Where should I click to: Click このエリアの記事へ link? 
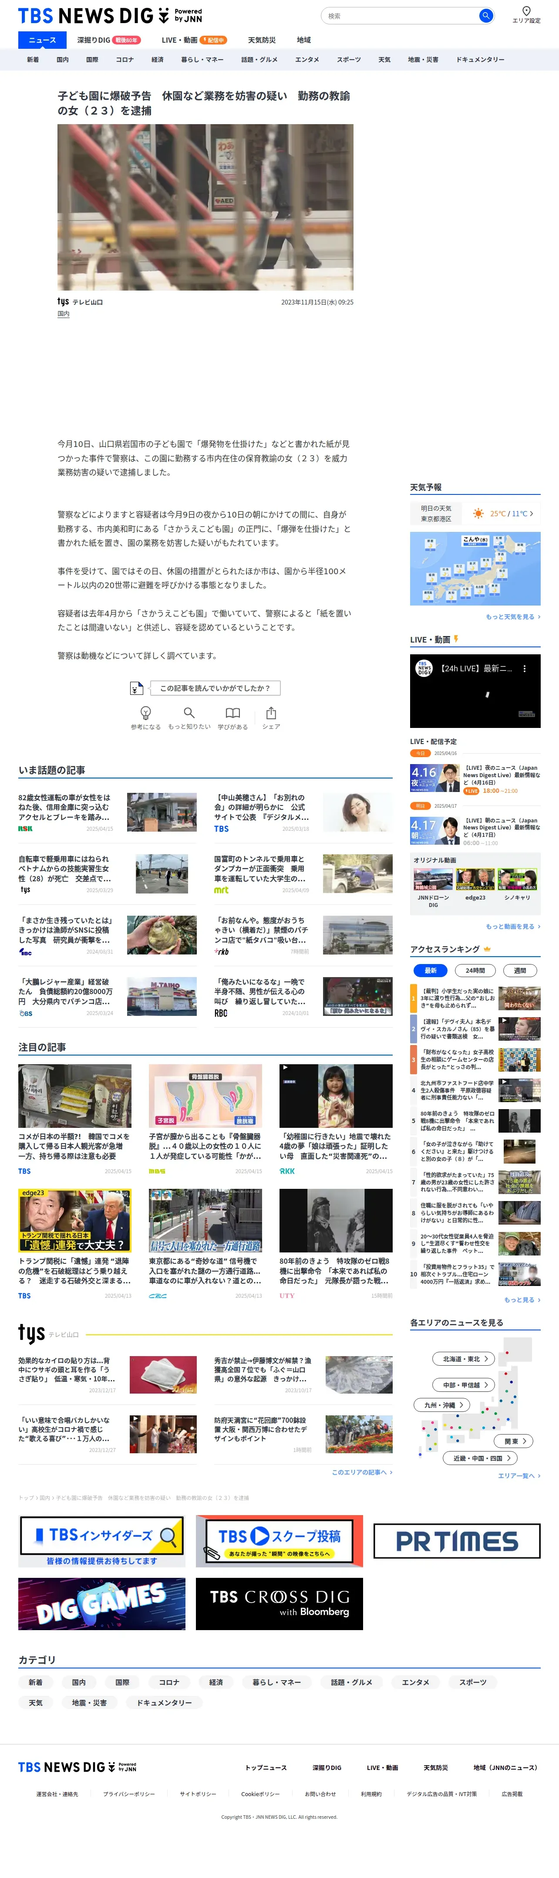tap(361, 1472)
